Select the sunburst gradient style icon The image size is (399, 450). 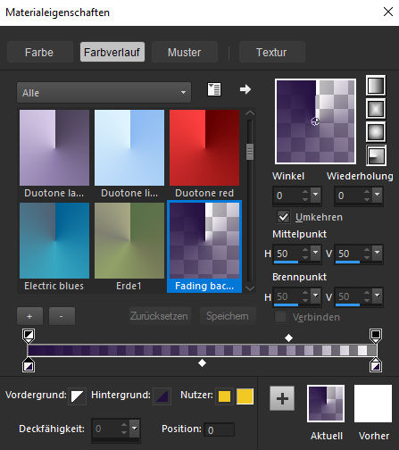point(376,132)
